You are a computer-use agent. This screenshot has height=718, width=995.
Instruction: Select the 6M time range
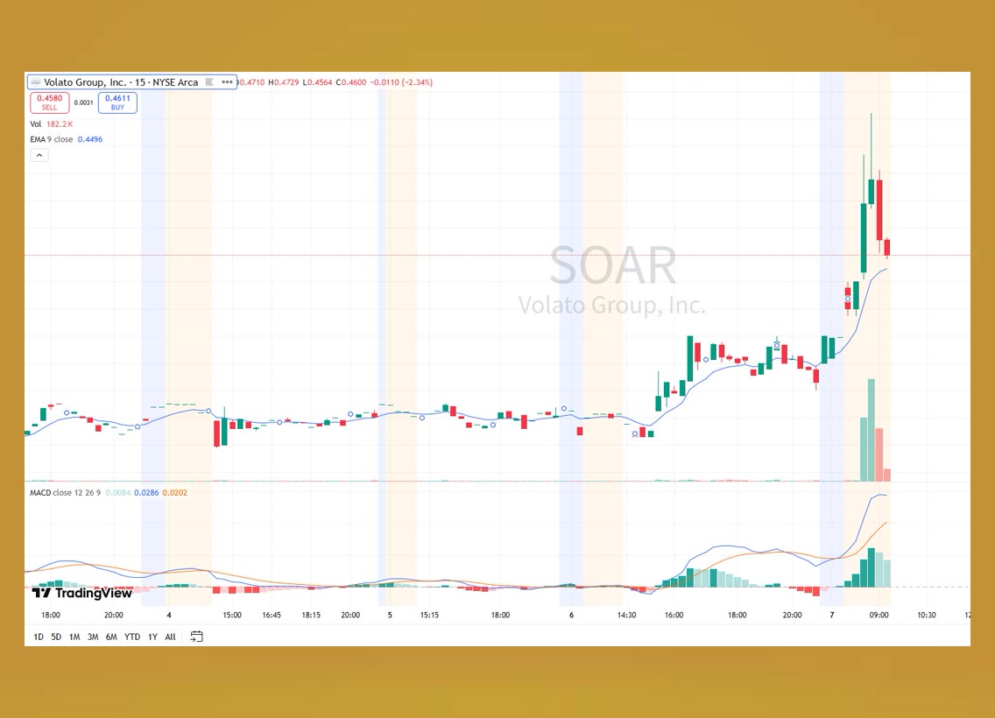pyautogui.click(x=111, y=637)
